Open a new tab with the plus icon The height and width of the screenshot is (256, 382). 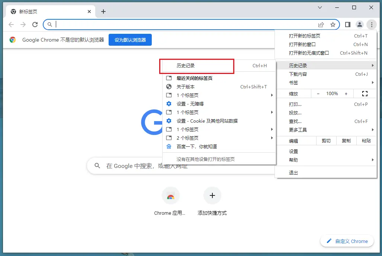pos(103,11)
